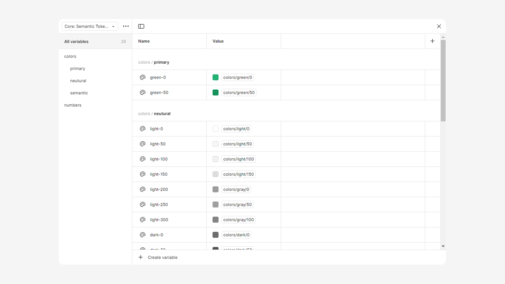Click the green-0 color swatch

[216, 77]
